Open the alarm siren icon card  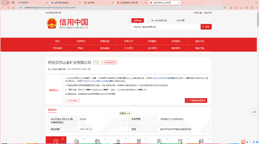tap(118, 140)
